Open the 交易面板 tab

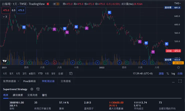pos(66,81)
